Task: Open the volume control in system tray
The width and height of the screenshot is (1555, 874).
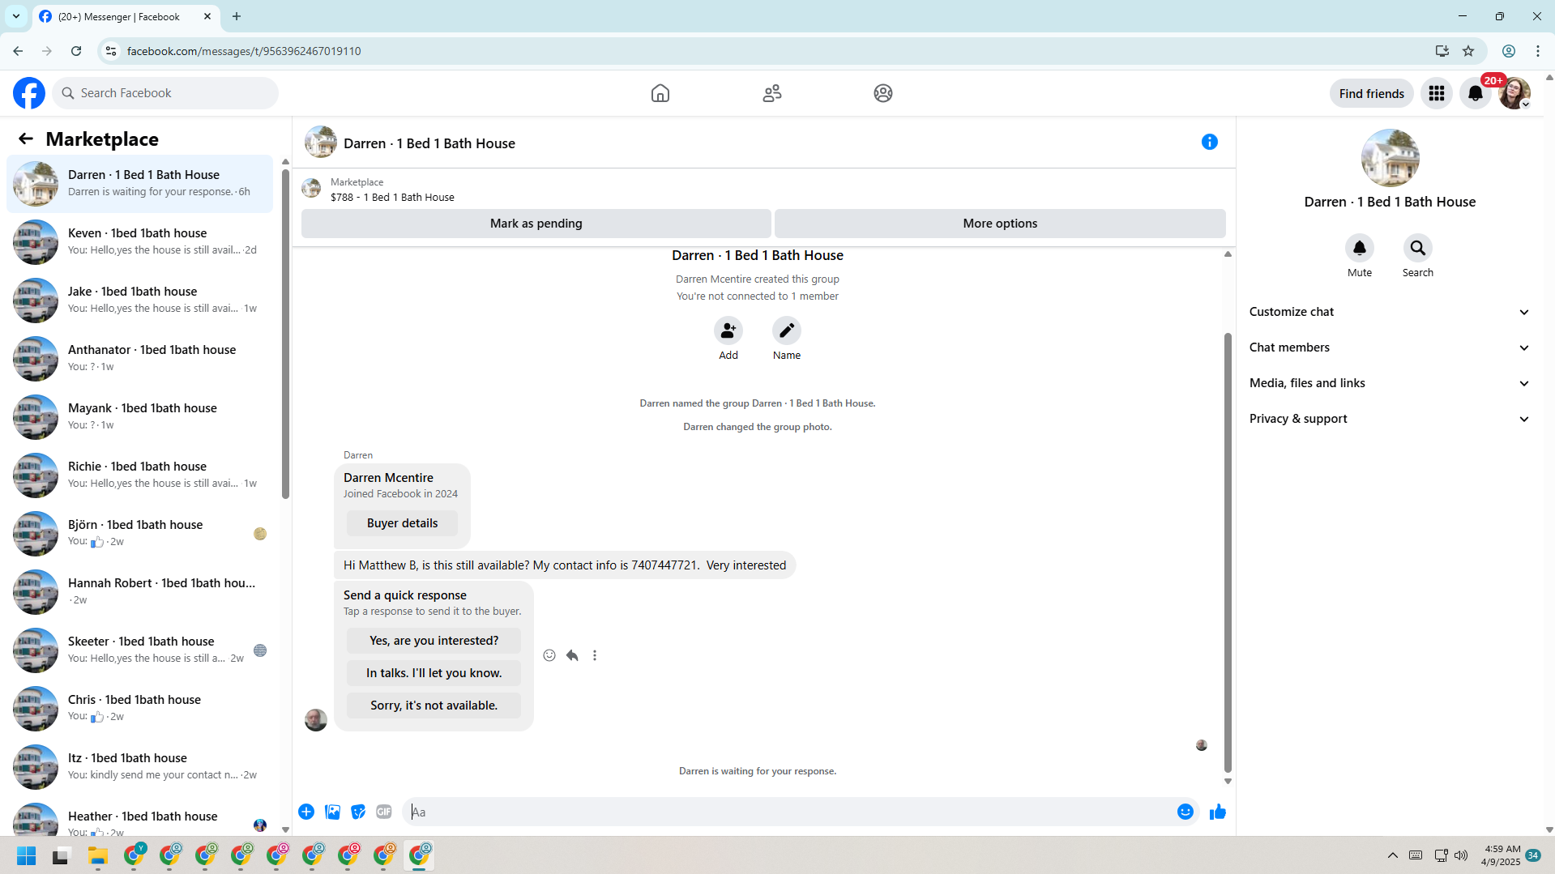Action: [1461, 855]
